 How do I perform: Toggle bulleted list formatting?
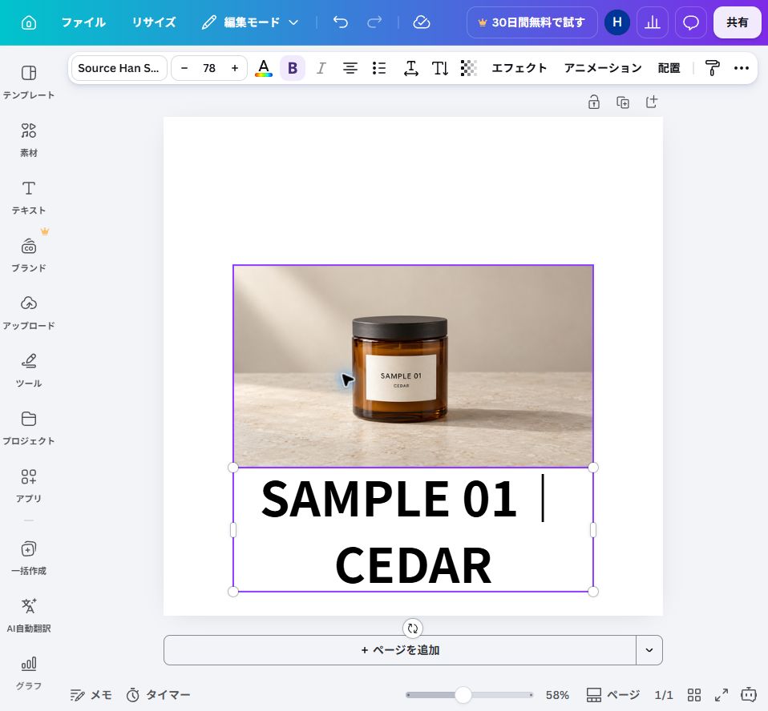click(378, 68)
